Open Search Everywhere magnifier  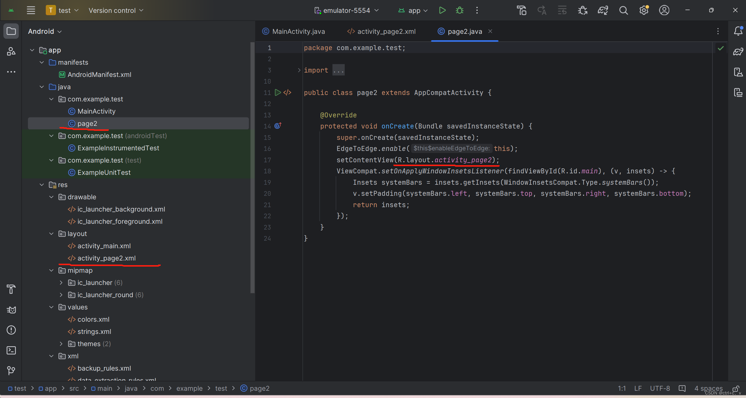click(623, 10)
